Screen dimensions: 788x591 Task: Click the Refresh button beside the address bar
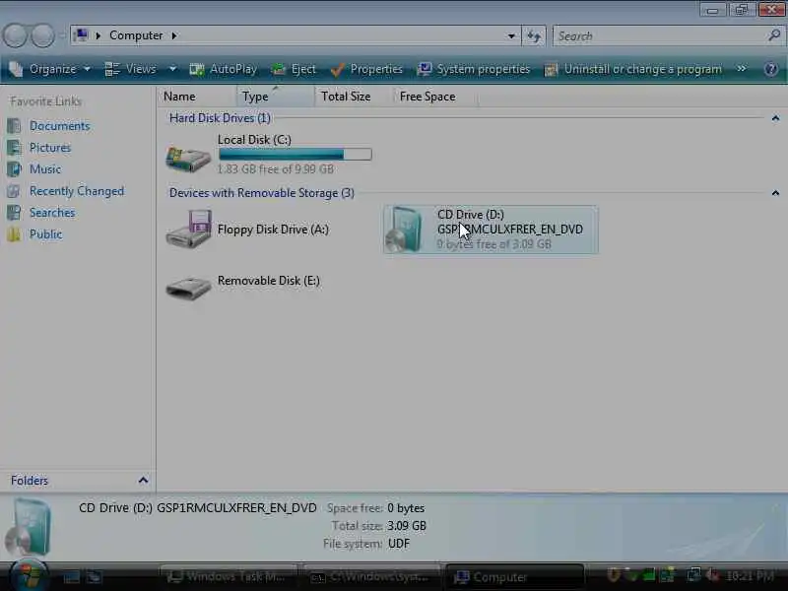534,36
